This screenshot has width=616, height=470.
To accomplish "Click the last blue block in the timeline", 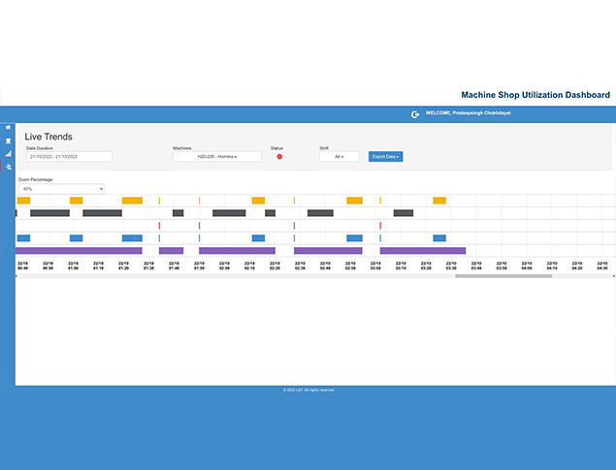I will (439, 237).
